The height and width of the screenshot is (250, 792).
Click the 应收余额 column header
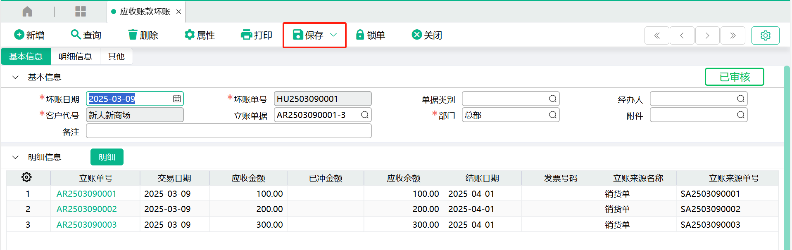point(404,178)
